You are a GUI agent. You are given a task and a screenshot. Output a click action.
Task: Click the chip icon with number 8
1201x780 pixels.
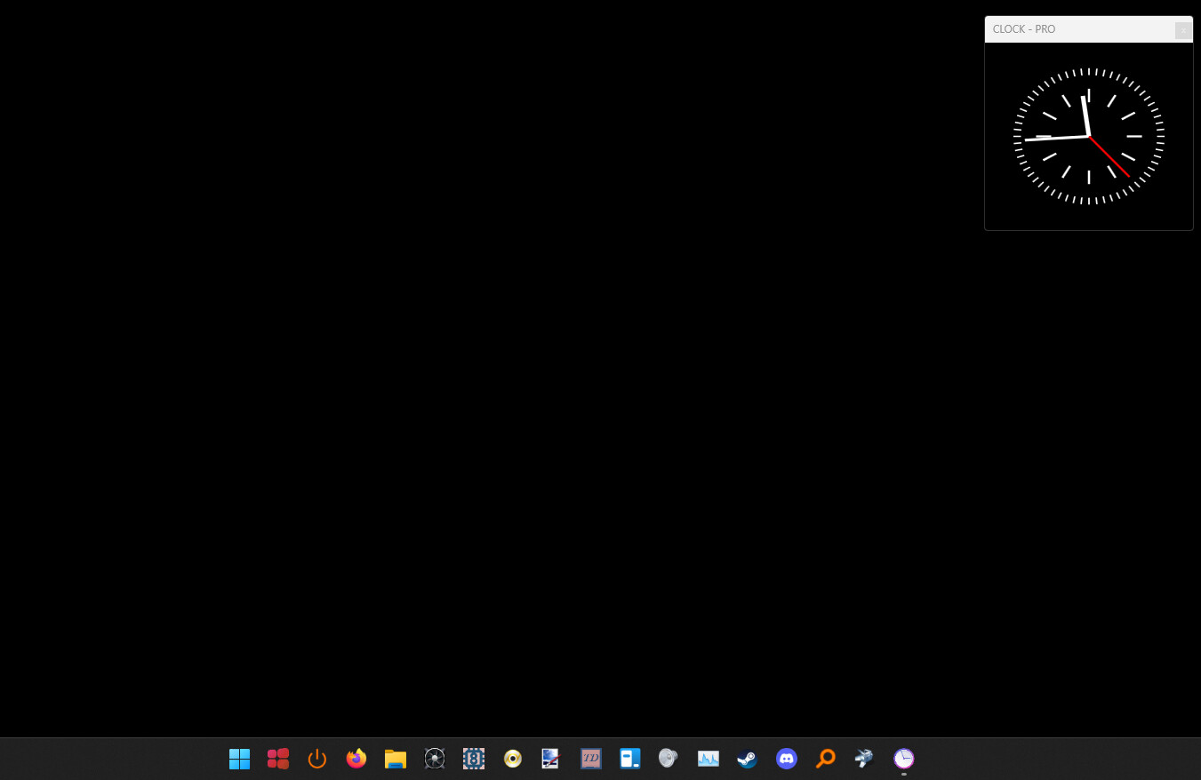click(474, 759)
